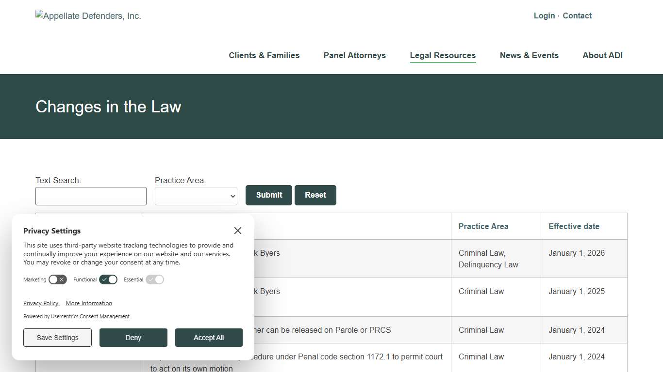This screenshot has height=372, width=663.
Task: Expand the Practice Area selection list
Action: click(196, 196)
